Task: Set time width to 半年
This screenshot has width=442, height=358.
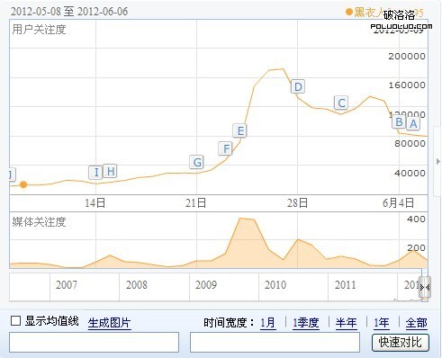Action: coord(346,323)
